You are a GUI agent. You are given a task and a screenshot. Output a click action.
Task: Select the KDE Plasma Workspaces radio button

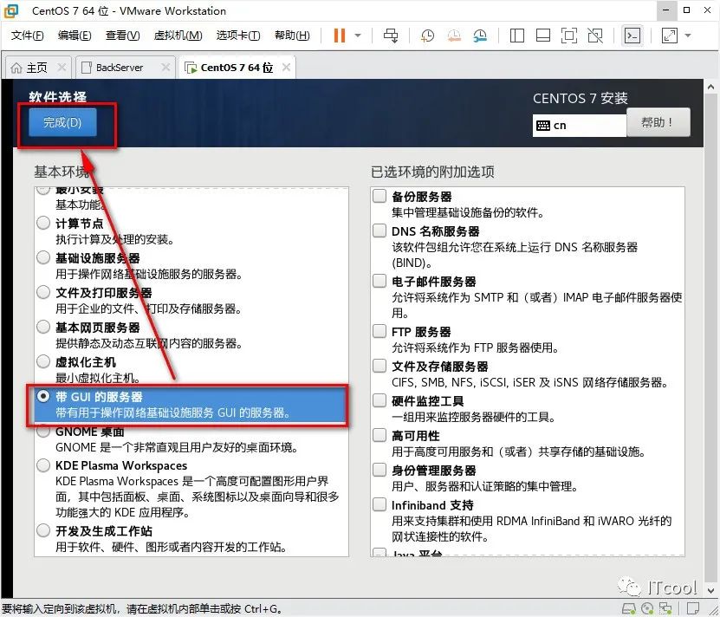click(43, 465)
